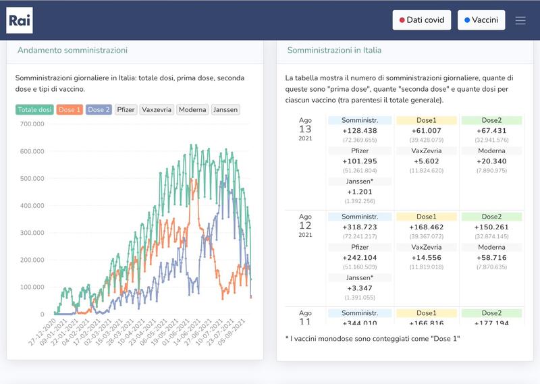Select the +128.438 administrations value

[360, 130]
